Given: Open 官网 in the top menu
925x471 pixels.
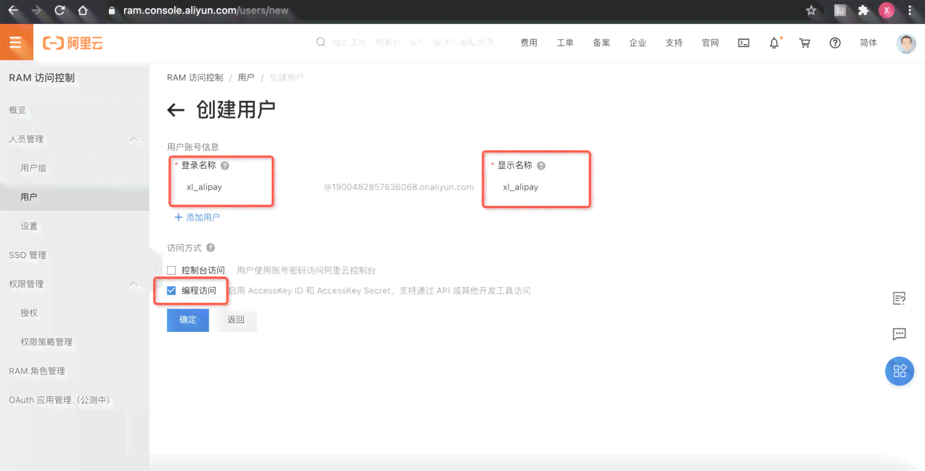Looking at the screenshot, I should point(710,43).
